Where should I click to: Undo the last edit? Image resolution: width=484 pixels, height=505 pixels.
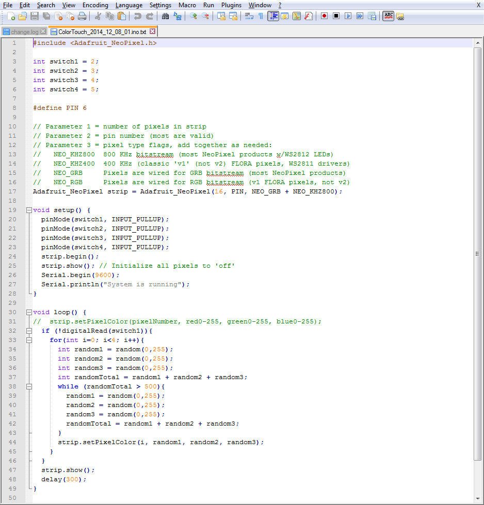[138, 16]
